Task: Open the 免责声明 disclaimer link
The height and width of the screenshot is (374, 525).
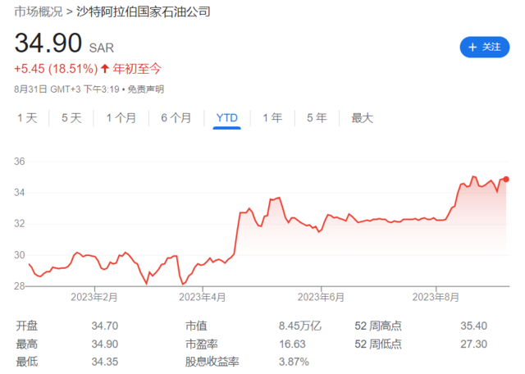Action: click(x=146, y=89)
